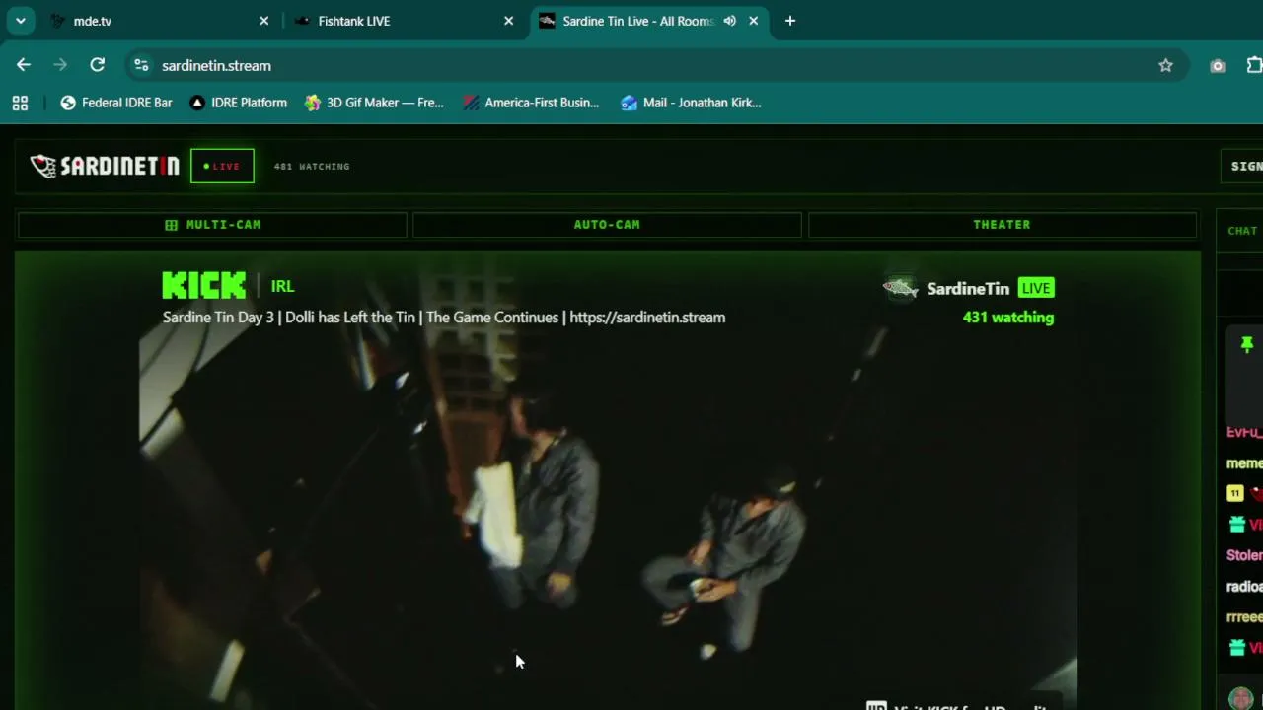The width and height of the screenshot is (1263, 710).
Task: Open the America-First Business bookmark
Action: click(531, 103)
